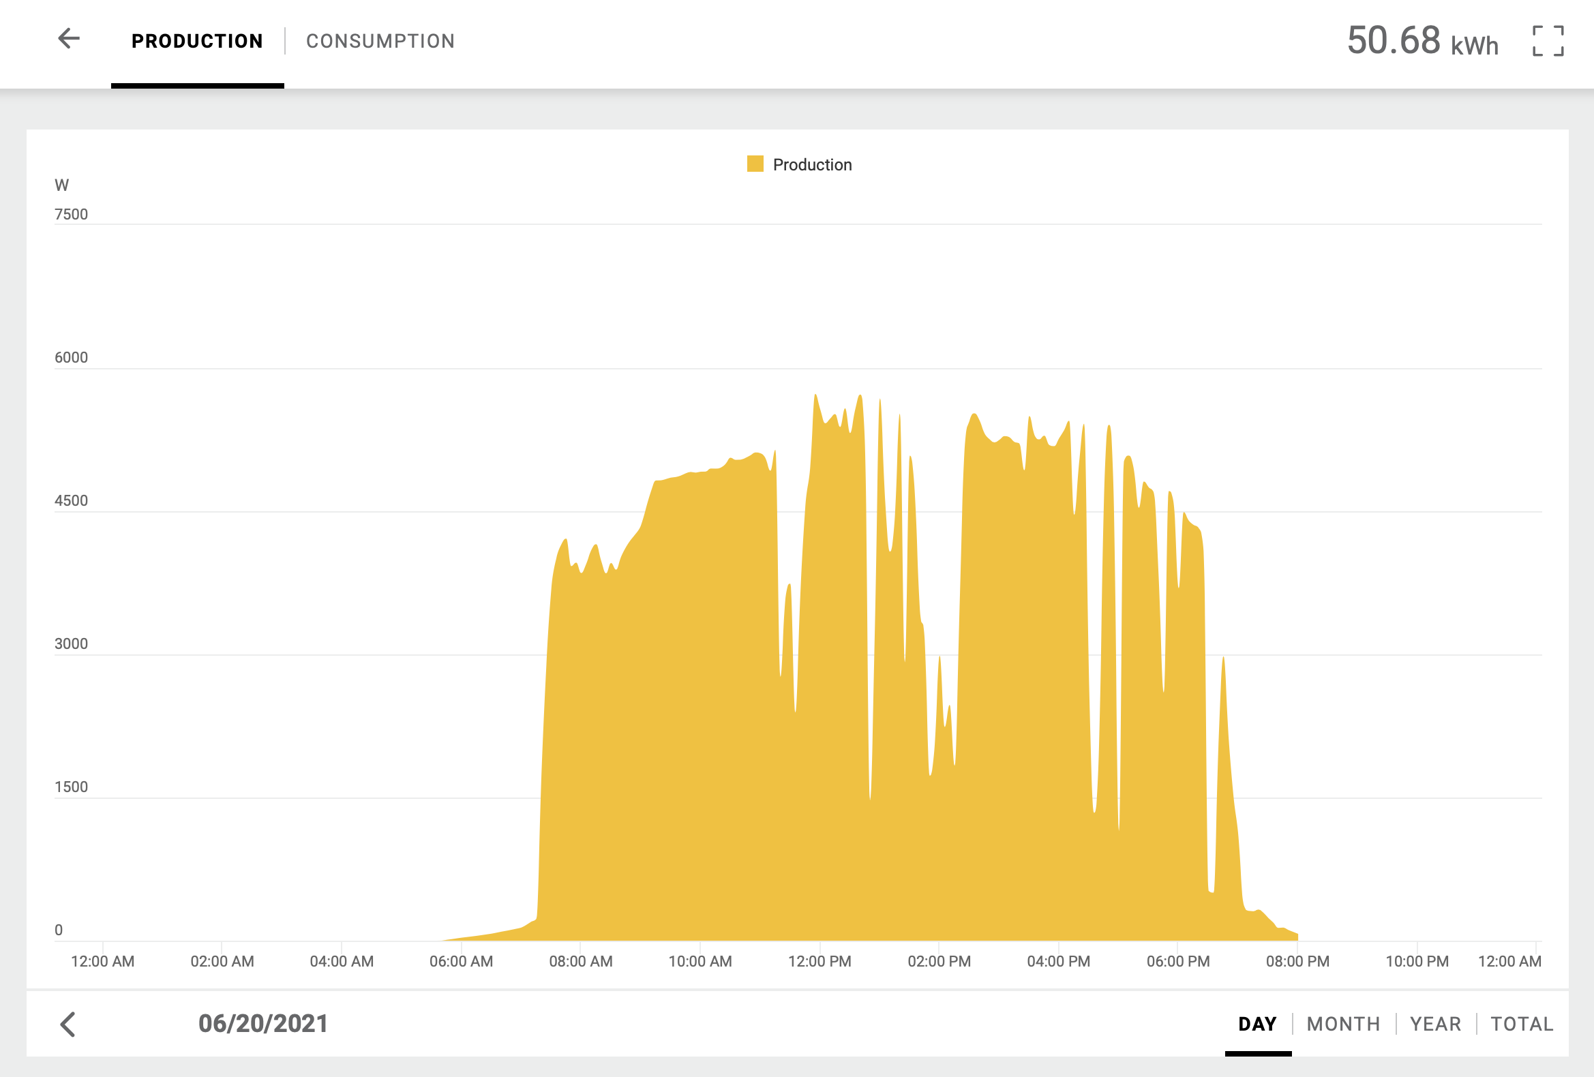Switch to Year view
The width and height of the screenshot is (1594, 1077).
click(x=1435, y=1024)
